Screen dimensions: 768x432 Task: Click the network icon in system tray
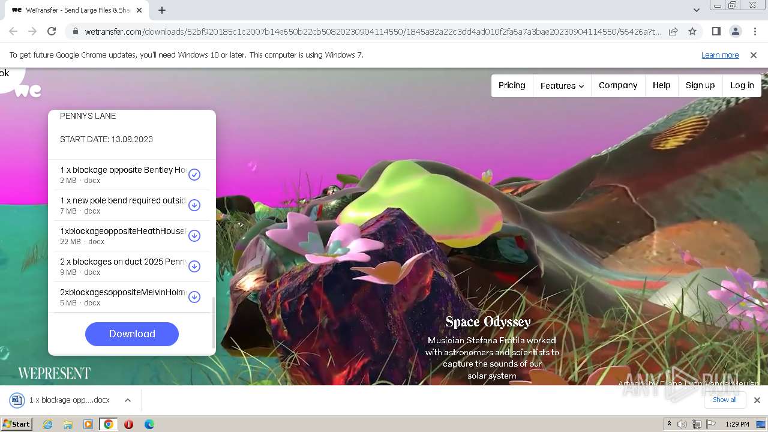point(697,424)
